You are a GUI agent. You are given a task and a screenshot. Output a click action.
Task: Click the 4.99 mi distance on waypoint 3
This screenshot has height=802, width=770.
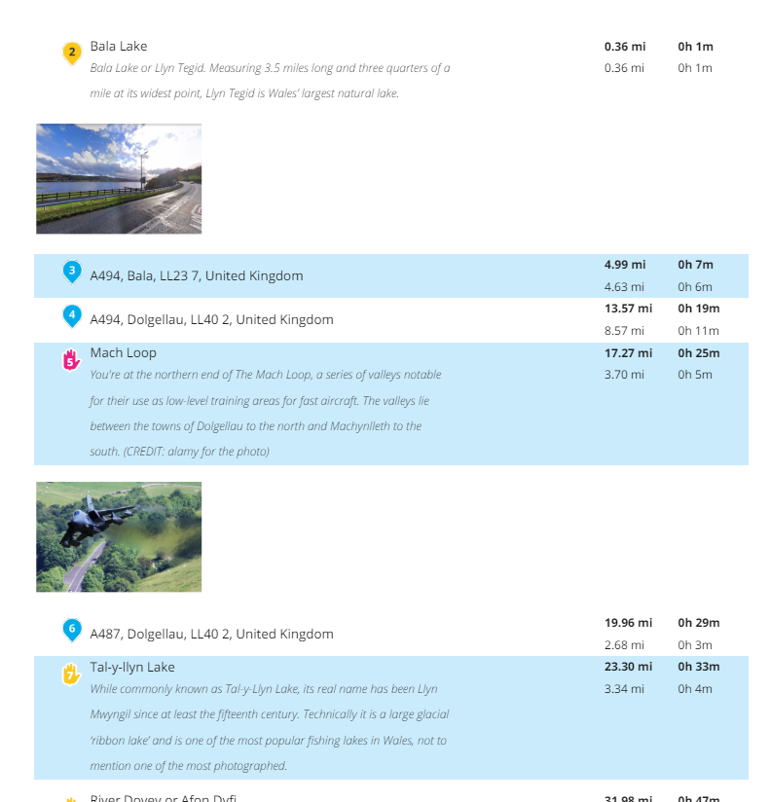coord(625,265)
